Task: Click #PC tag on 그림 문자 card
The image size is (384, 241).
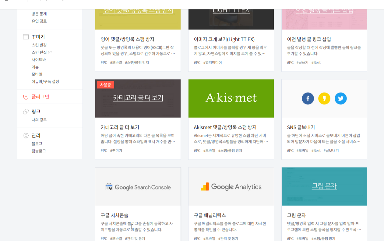Action: (x=291, y=239)
